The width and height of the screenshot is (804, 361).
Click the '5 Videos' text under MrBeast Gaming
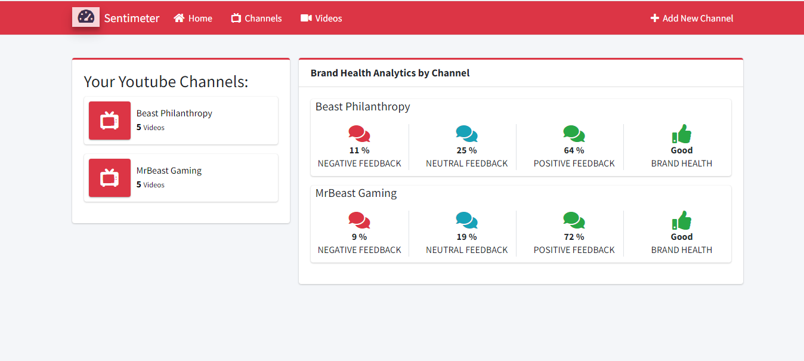point(150,185)
